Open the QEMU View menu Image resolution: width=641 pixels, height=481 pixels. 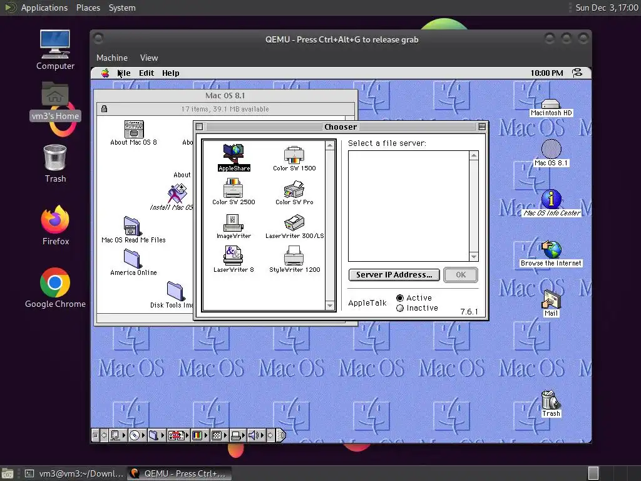[x=149, y=58]
